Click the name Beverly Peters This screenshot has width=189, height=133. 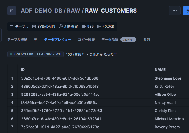tap(167, 127)
